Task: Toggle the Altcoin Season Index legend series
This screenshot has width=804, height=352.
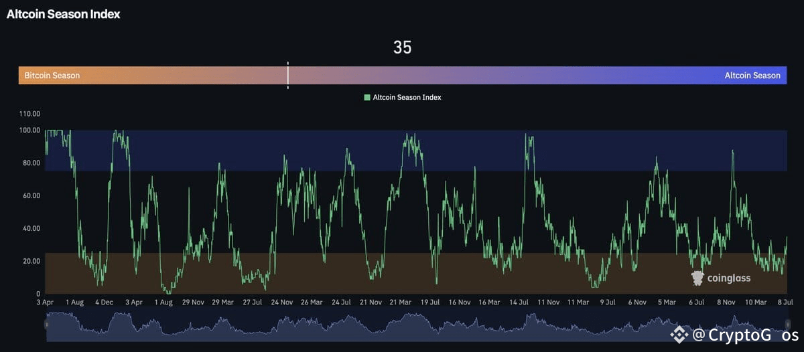Action: 403,97
